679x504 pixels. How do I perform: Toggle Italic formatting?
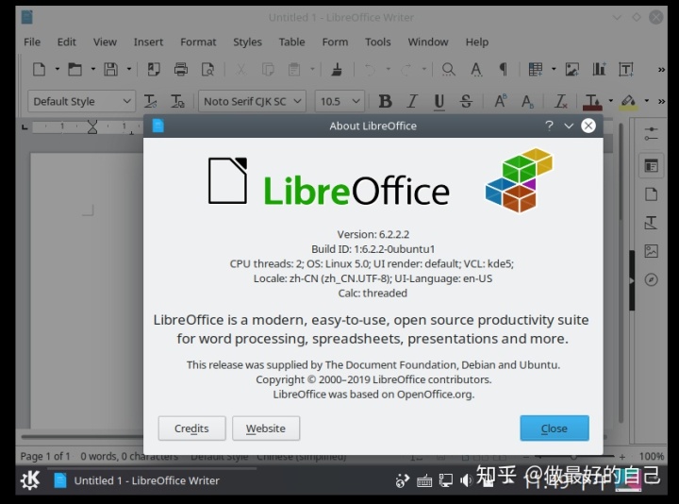pos(412,101)
